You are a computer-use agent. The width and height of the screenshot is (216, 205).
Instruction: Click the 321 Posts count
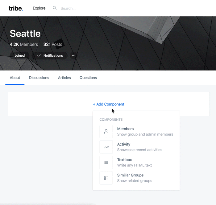click(x=53, y=44)
